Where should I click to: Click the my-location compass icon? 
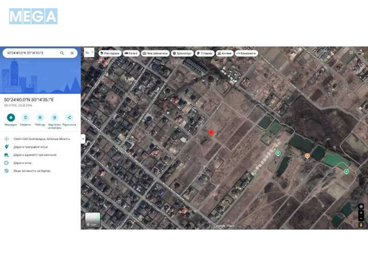[x=361, y=206]
